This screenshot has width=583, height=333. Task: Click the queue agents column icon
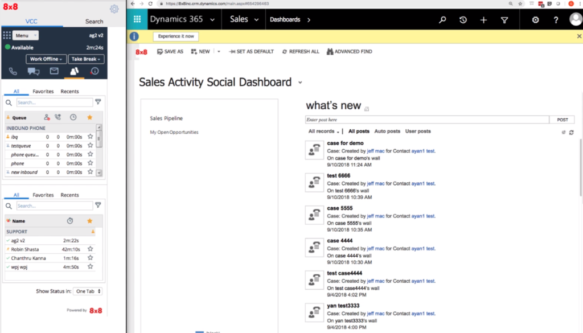[x=47, y=117]
